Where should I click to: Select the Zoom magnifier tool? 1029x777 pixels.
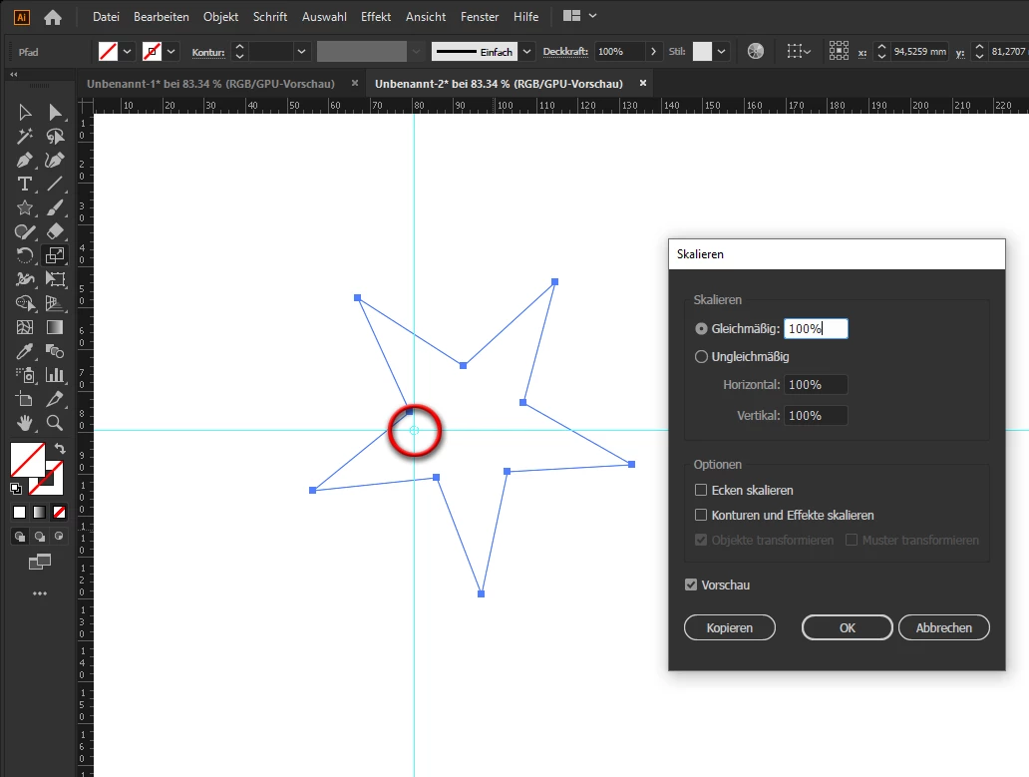point(55,423)
